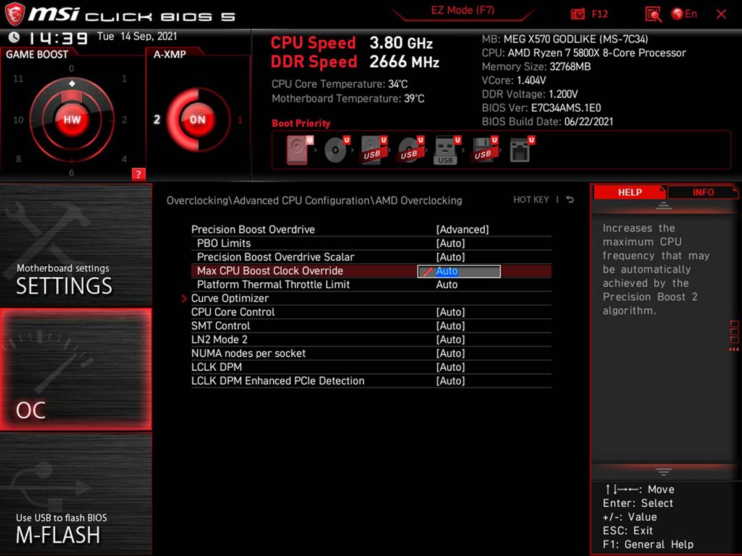Select the CD/DVD drive in boot priority
Viewport: 742px width, 556px height.
pyautogui.click(x=336, y=150)
